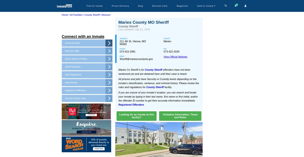The image size is (304, 157).
Task: Click the county value Maries
Action: click(x=167, y=41)
